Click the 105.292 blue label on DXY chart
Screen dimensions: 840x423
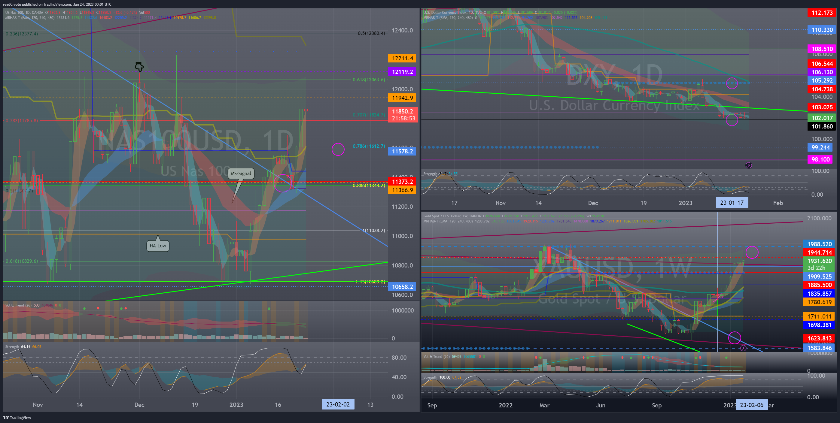tap(822, 80)
